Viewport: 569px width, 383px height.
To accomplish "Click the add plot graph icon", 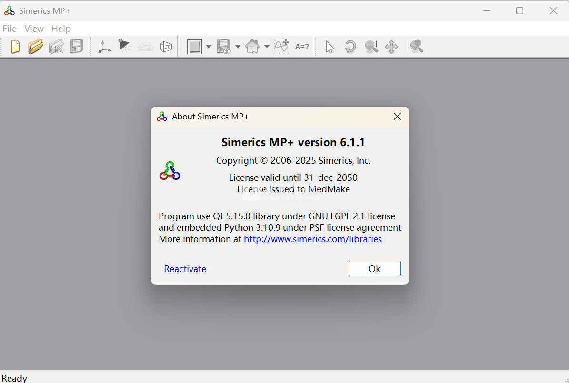I will [x=281, y=47].
